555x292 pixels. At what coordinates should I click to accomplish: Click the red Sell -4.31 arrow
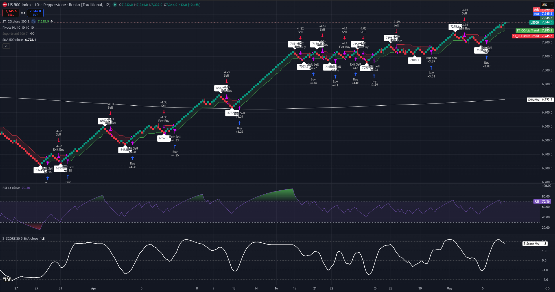click(110, 113)
